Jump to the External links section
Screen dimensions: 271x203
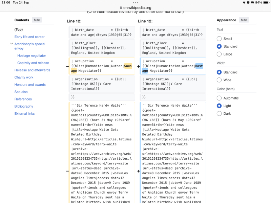click(24, 114)
